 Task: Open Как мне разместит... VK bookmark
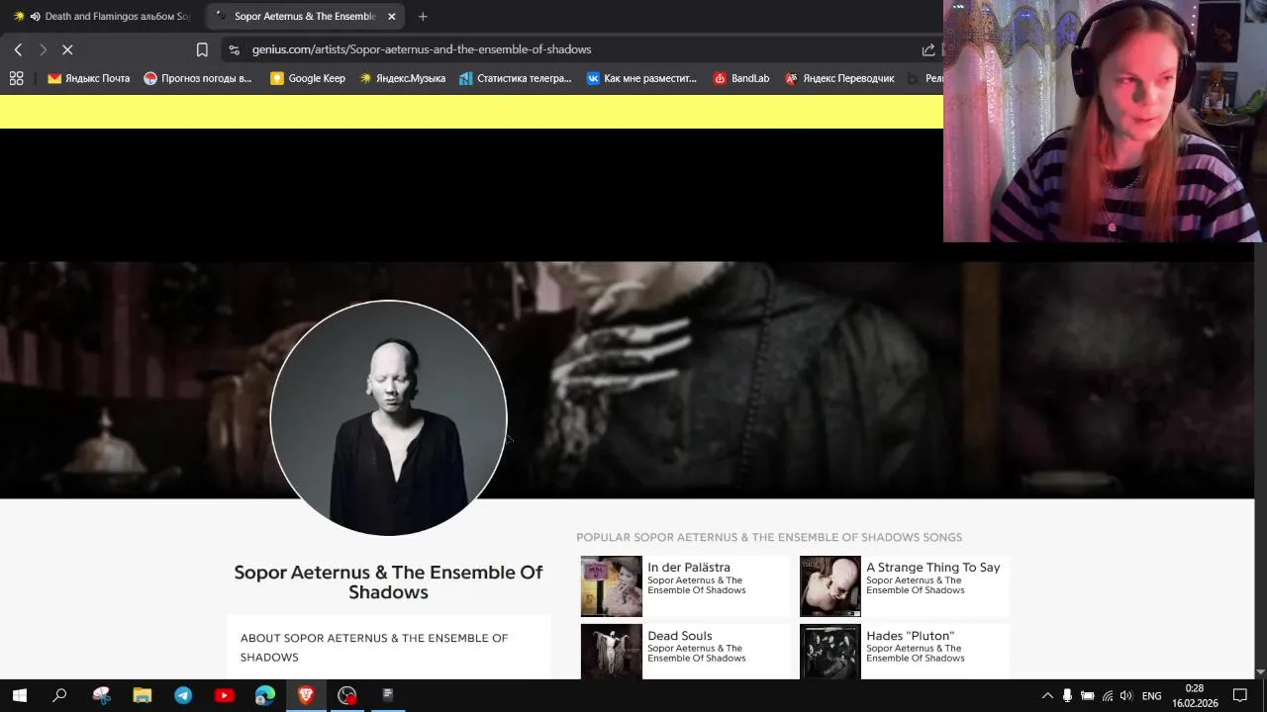pyautogui.click(x=641, y=78)
